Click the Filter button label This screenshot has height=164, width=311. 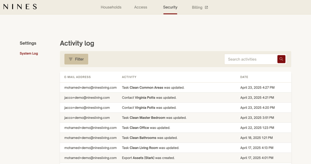point(80,59)
